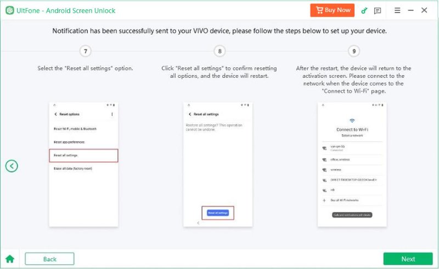
Task: Go to previous steps with left arrow
Action: pos(12,166)
